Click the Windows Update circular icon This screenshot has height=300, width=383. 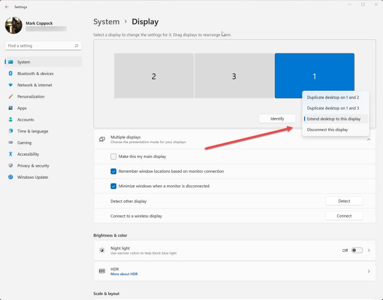click(10, 177)
